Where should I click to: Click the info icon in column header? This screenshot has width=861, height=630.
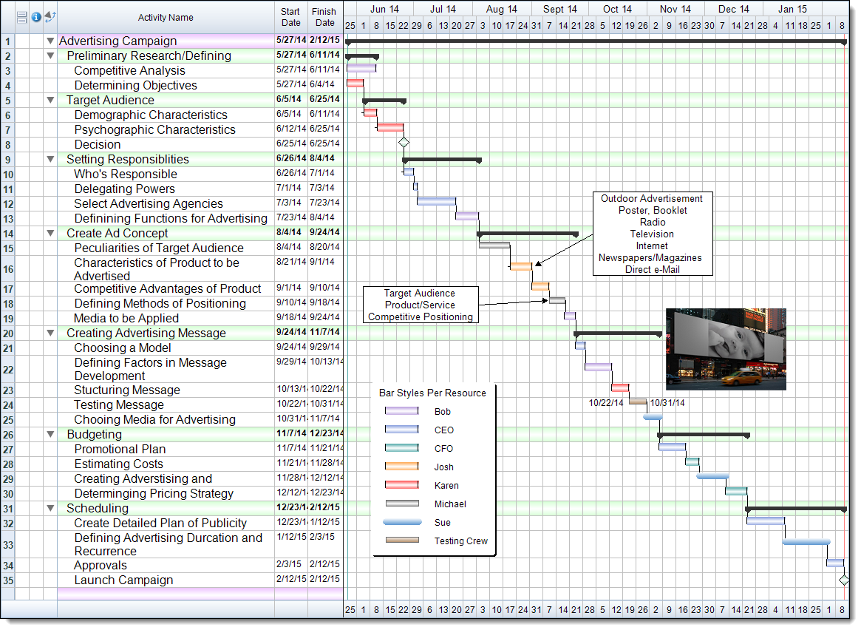(36, 17)
